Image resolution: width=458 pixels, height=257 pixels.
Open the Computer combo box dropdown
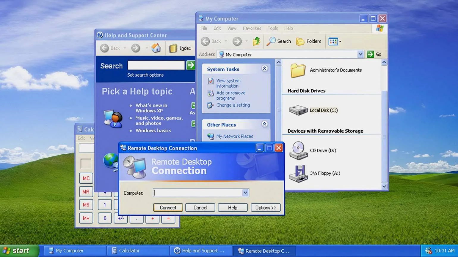pyautogui.click(x=245, y=193)
